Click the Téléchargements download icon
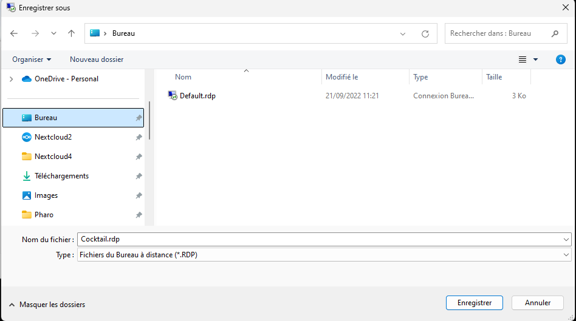This screenshot has width=576, height=321. coord(27,176)
